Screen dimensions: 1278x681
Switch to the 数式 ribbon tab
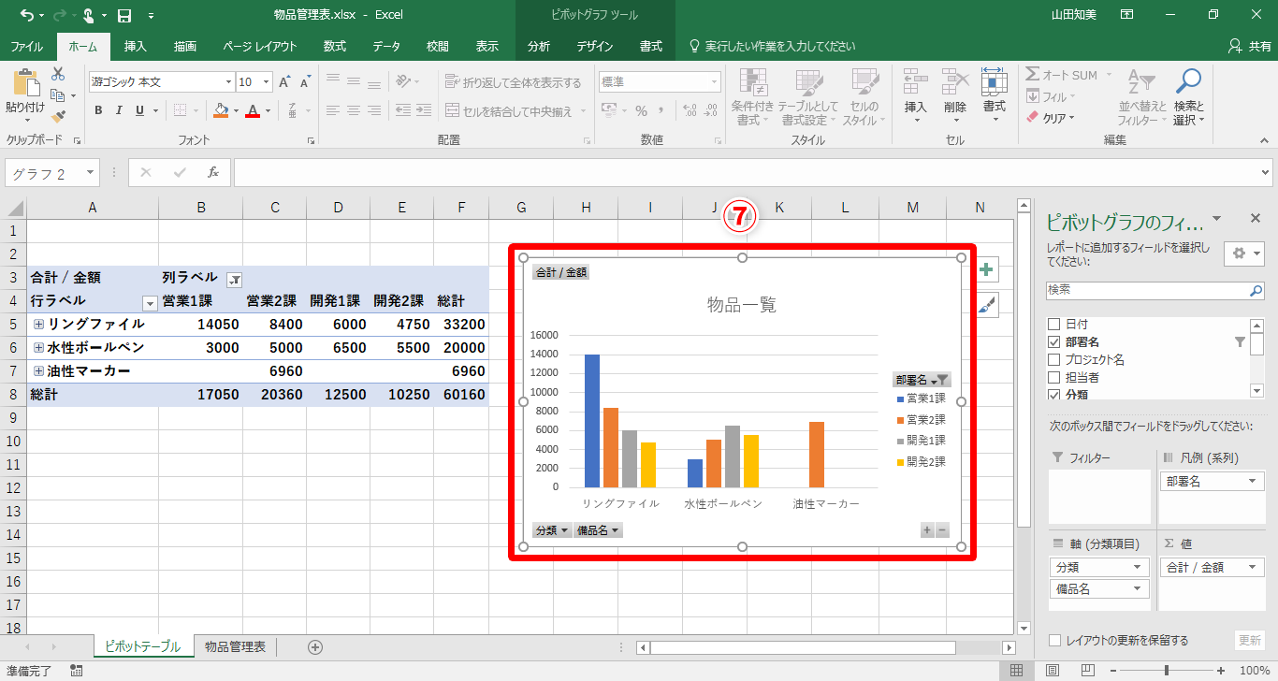335,46
